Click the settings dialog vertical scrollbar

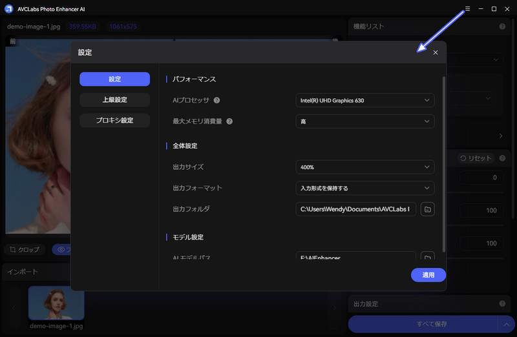[x=444, y=164]
